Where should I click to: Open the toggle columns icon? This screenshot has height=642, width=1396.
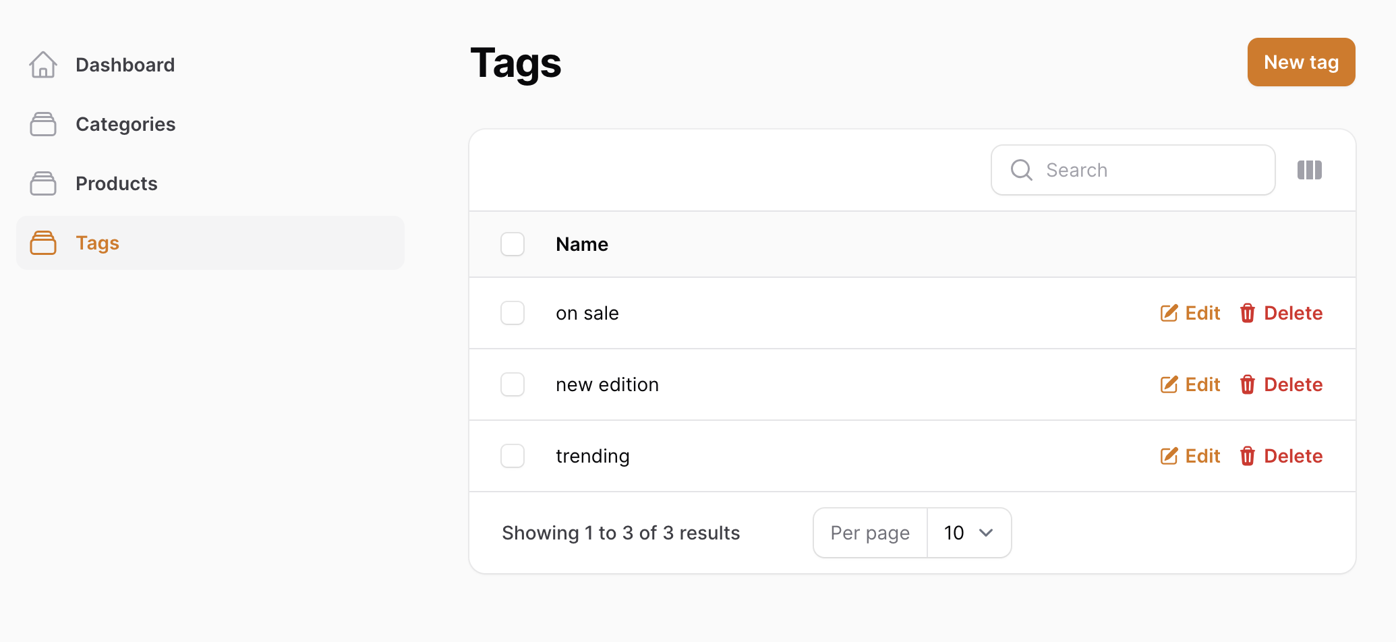click(1309, 170)
